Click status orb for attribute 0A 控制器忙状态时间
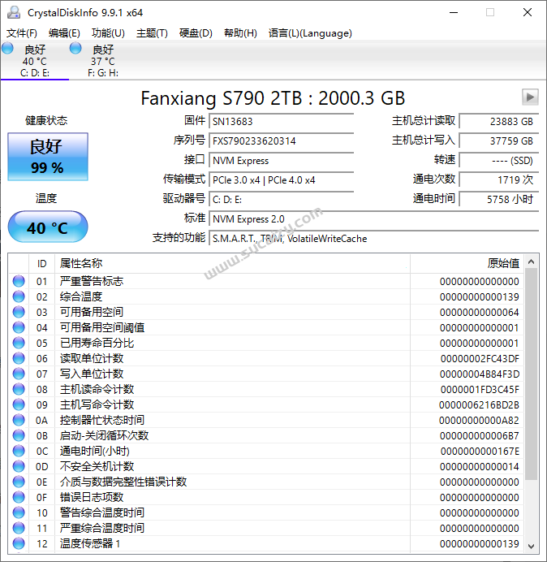 coord(19,420)
